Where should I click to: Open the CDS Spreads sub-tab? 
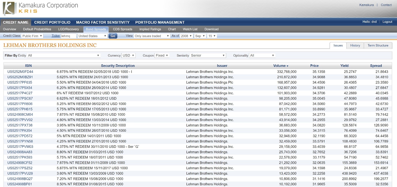[x=122, y=29]
